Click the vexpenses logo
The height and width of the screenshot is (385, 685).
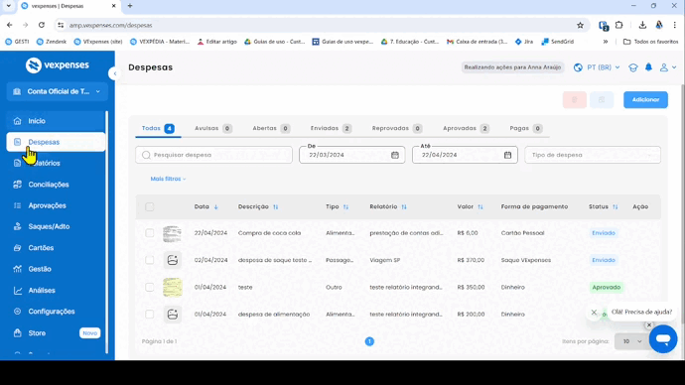(58, 65)
